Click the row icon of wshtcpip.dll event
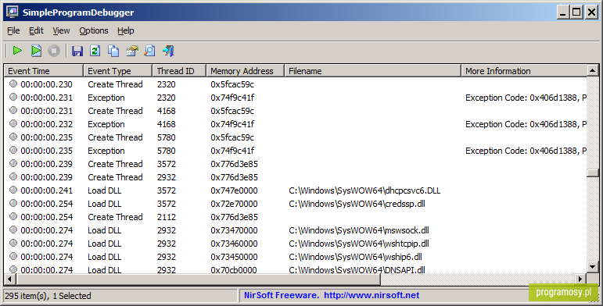 (x=13, y=243)
